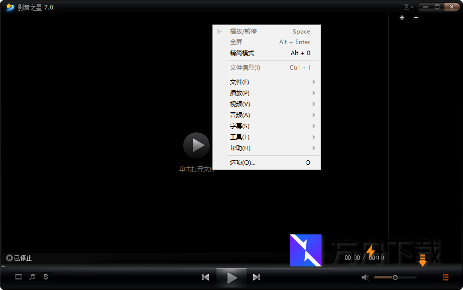Click the next track playback control
This screenshot has height=290, width=463.
(x=256, y=276)
